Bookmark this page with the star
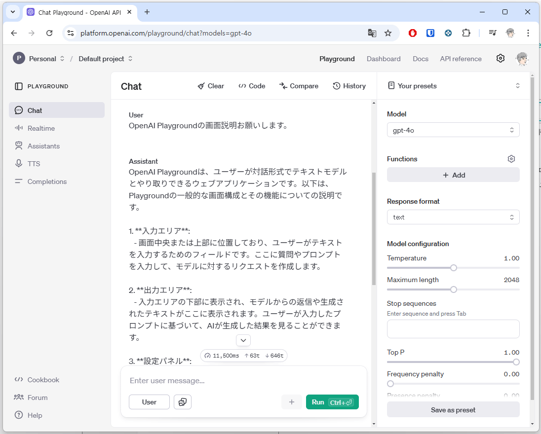The width and height of the screenshot is (541, 434). [388, 33]
